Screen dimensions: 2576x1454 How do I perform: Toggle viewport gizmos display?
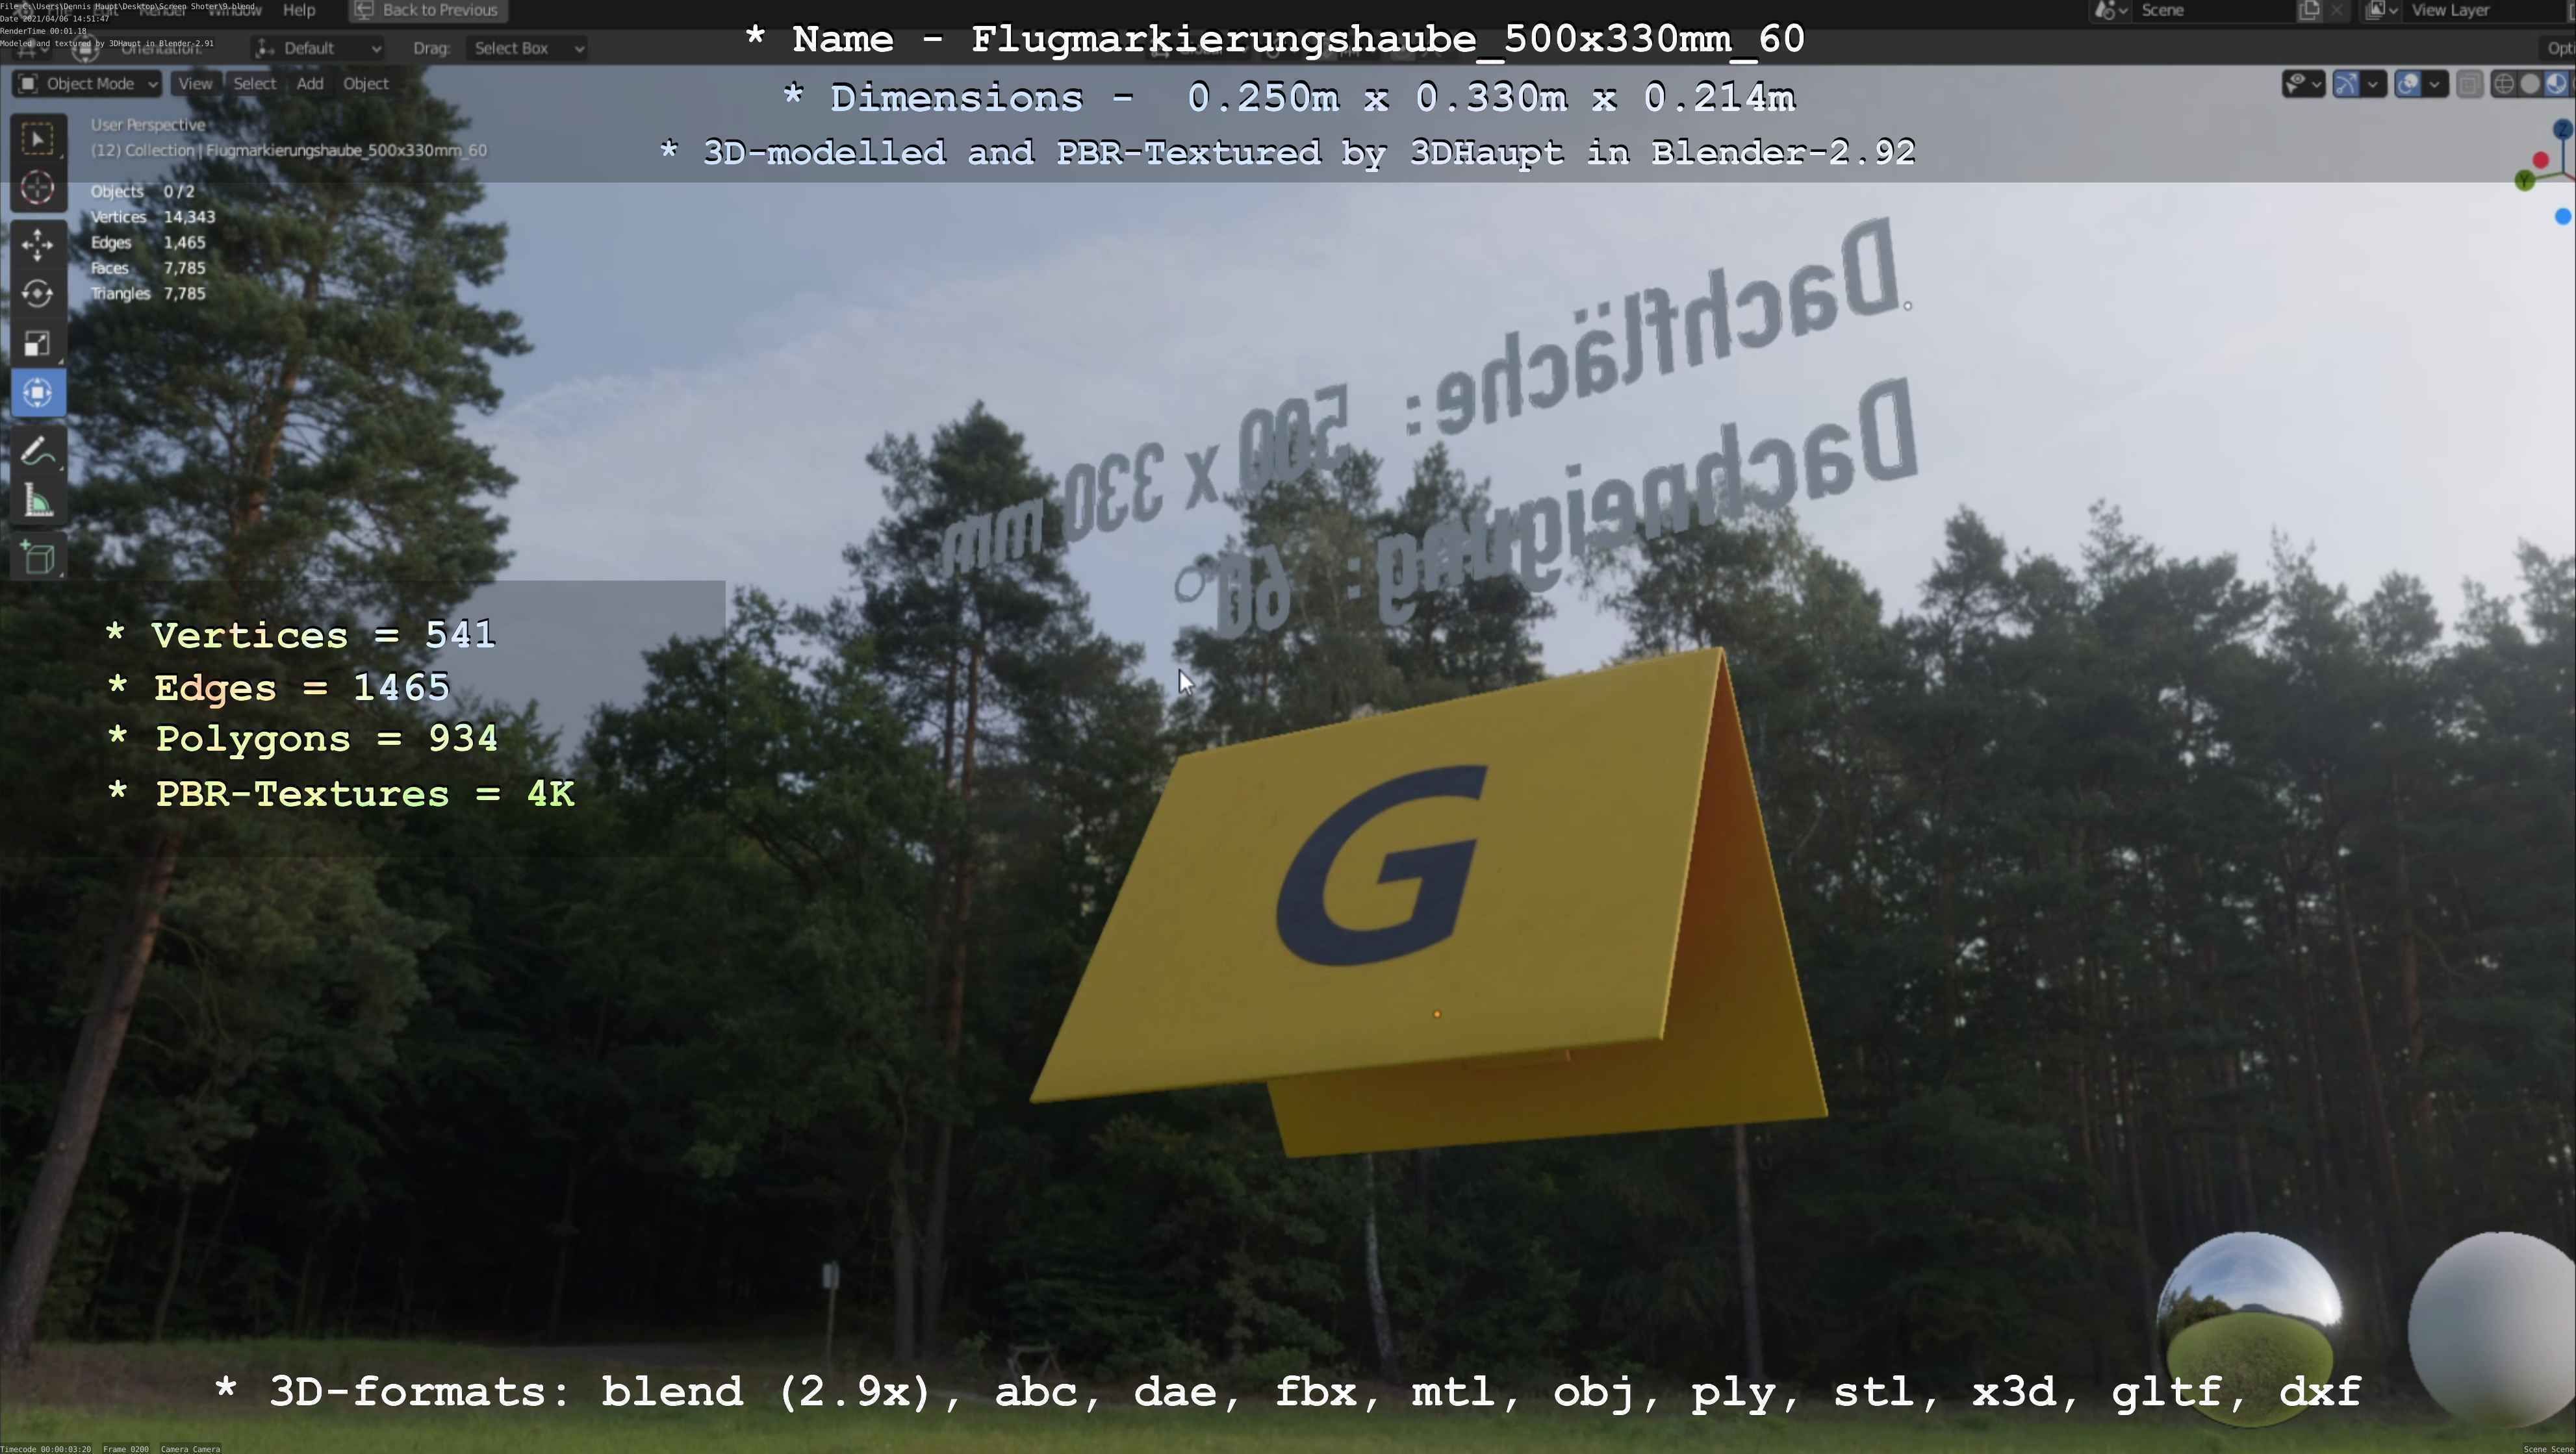pyautogui.click(x=2346, y=84)
